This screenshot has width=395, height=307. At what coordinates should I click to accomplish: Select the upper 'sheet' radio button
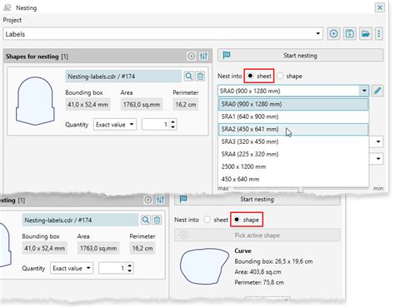click(x=250, y=76)
